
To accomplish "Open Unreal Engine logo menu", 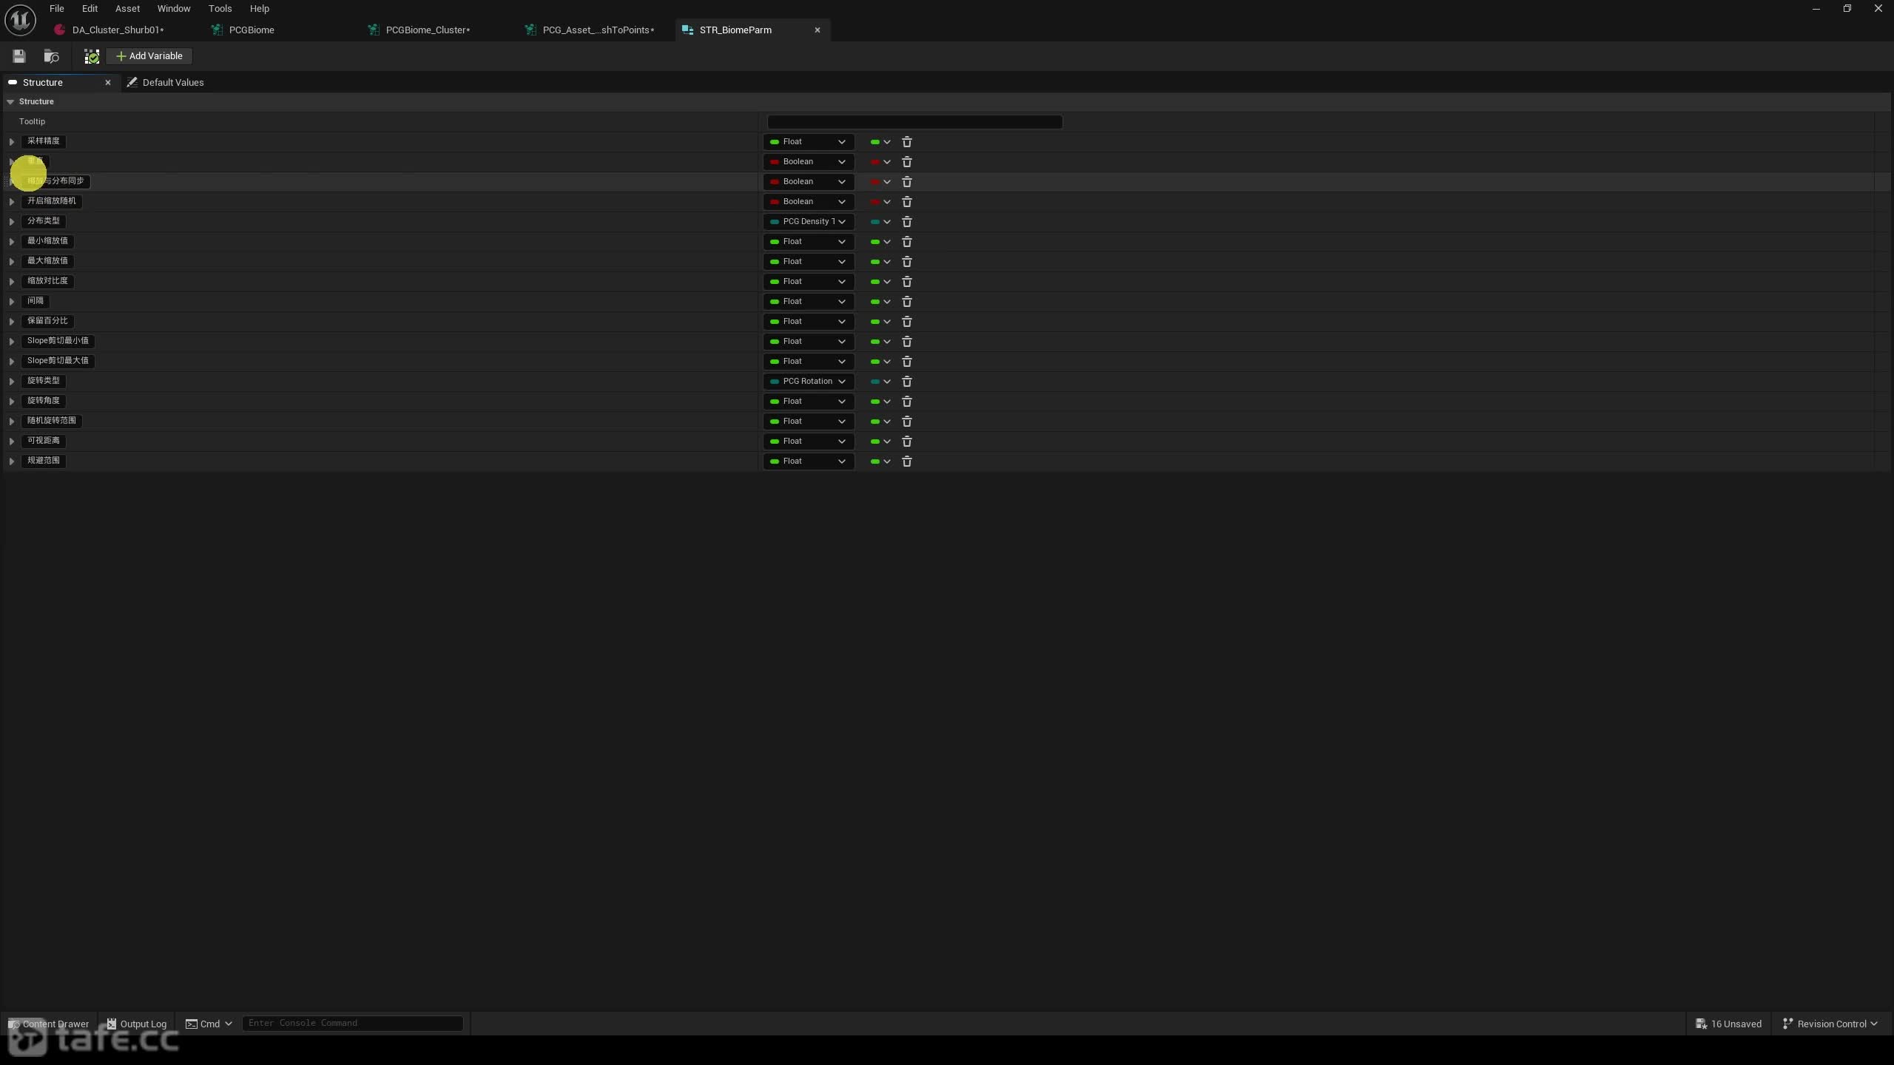I will pyautogui.click(x=20, y=20).
